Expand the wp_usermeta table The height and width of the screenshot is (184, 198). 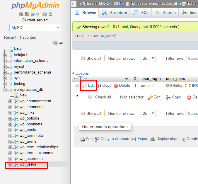[x=10, y=159]
